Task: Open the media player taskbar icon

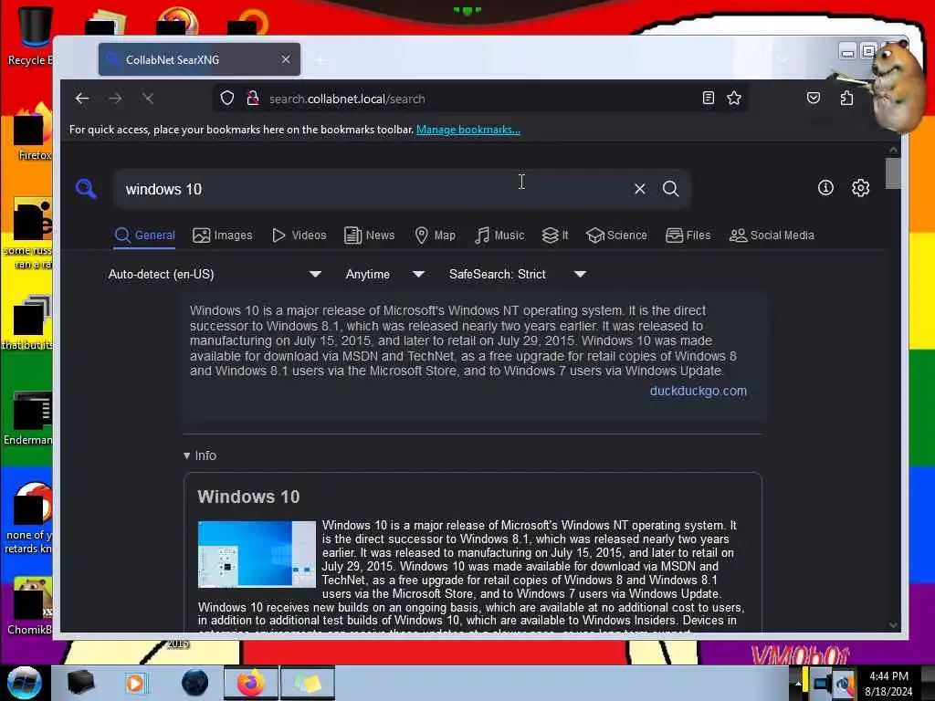Action: [135, 683]
